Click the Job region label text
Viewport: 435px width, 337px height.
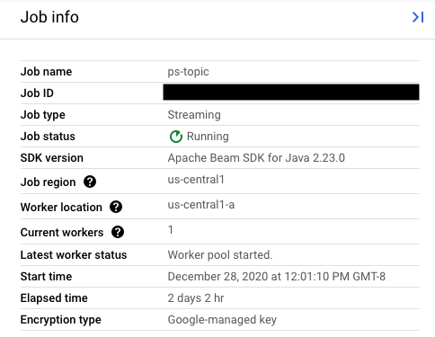(x=48, y=182)
